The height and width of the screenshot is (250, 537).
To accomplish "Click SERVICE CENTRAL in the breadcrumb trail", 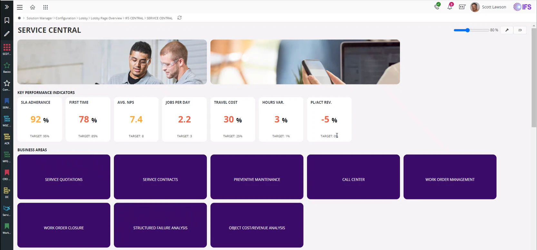I will pyautogui.click(x=160, y=18).
